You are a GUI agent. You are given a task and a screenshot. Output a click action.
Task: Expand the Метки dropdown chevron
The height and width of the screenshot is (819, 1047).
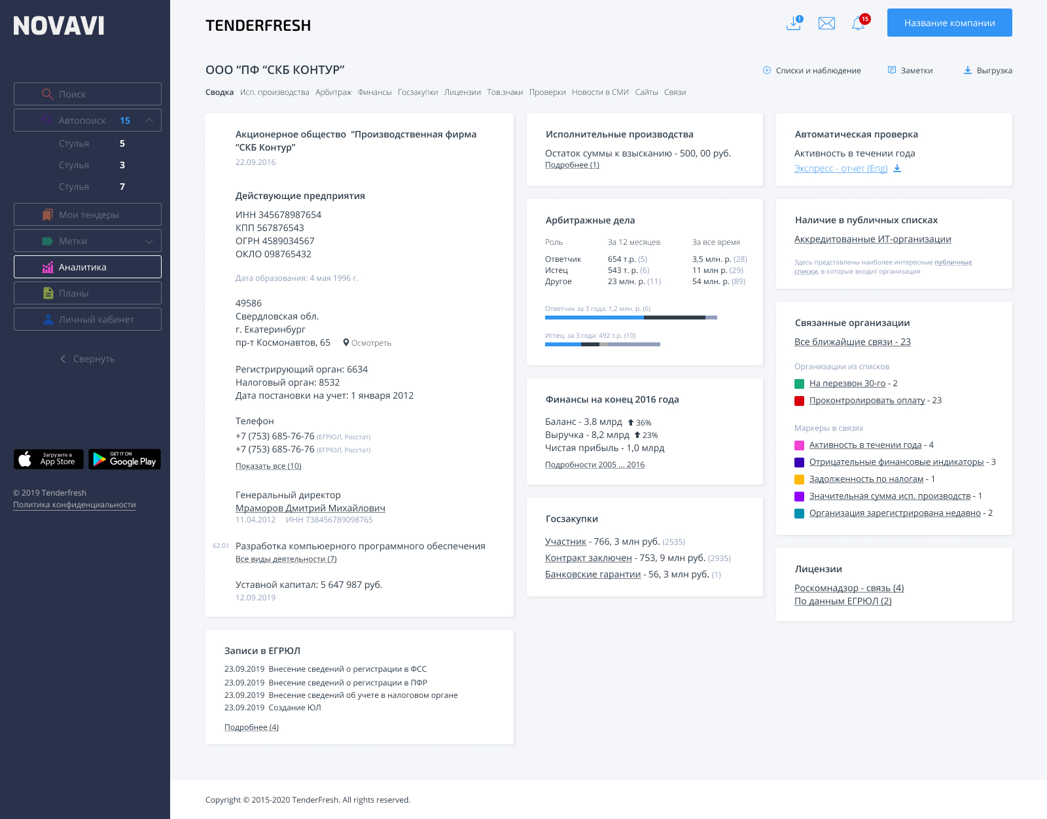point(149,241)
